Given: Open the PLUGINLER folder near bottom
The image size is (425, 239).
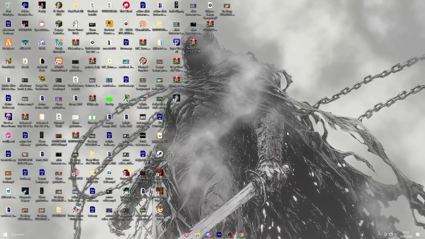Looking at the screenshot, I should 59,212.
